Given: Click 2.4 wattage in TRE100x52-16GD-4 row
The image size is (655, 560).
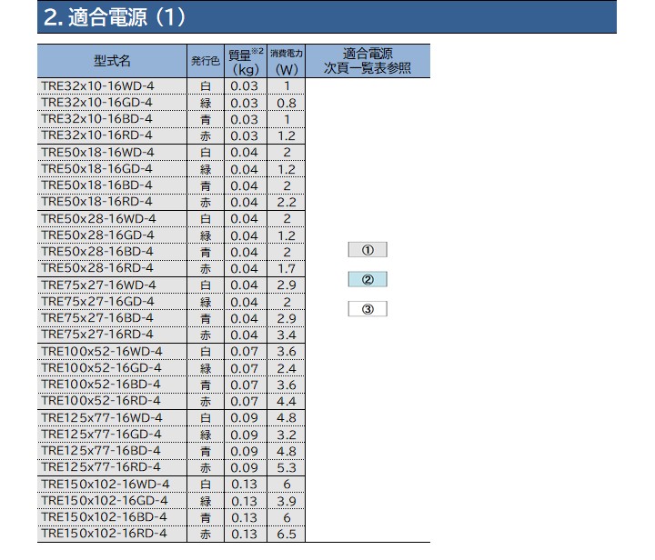Looking at the screenshot, I should (x=287, y=368).
